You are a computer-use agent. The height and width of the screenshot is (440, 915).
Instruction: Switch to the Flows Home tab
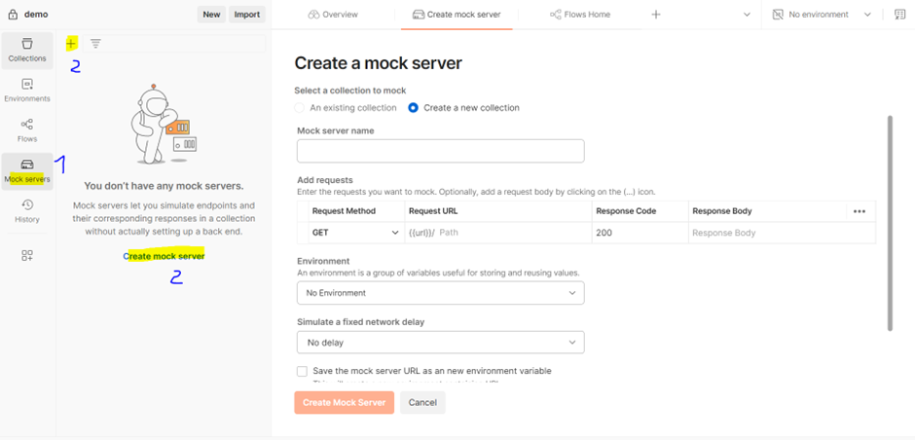coord(579,15)
